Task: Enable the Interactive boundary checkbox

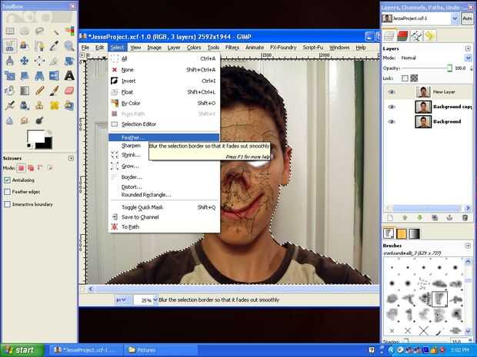Action: [7, 204]
